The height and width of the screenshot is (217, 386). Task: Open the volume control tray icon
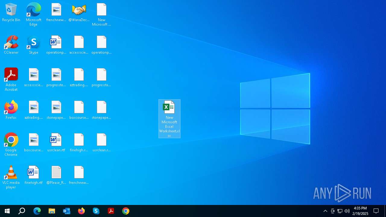pos(347,211)
